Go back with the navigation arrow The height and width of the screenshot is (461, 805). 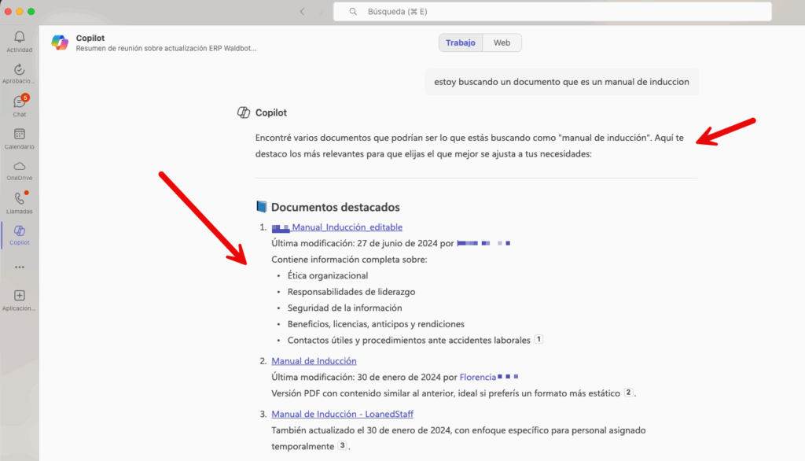tap(303, 12)
